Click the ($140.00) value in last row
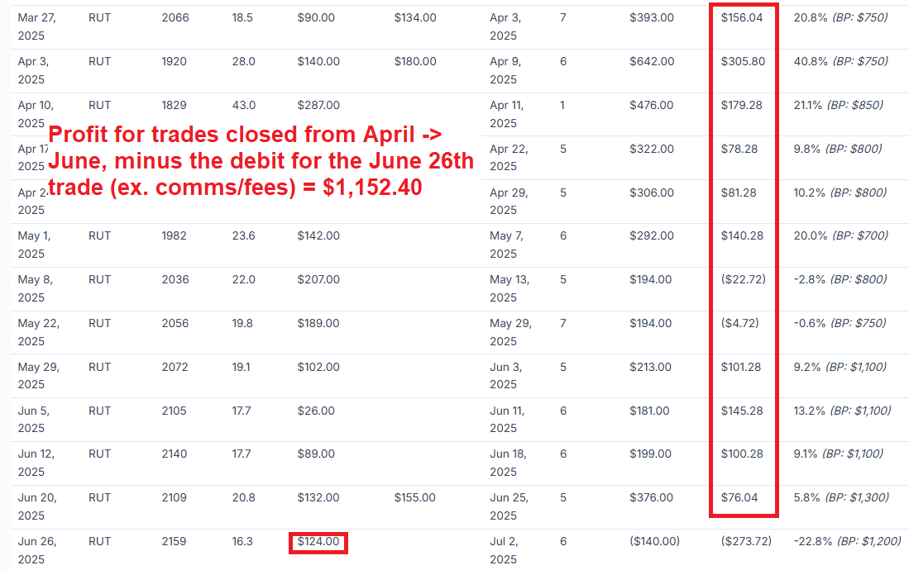 click(x=654, y=541)
